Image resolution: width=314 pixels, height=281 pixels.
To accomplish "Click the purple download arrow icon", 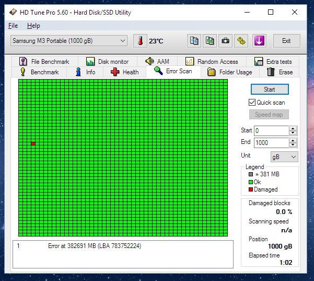I will click(259, 41).
